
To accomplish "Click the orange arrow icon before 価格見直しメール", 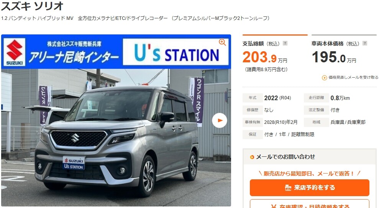I will (324, 78).
